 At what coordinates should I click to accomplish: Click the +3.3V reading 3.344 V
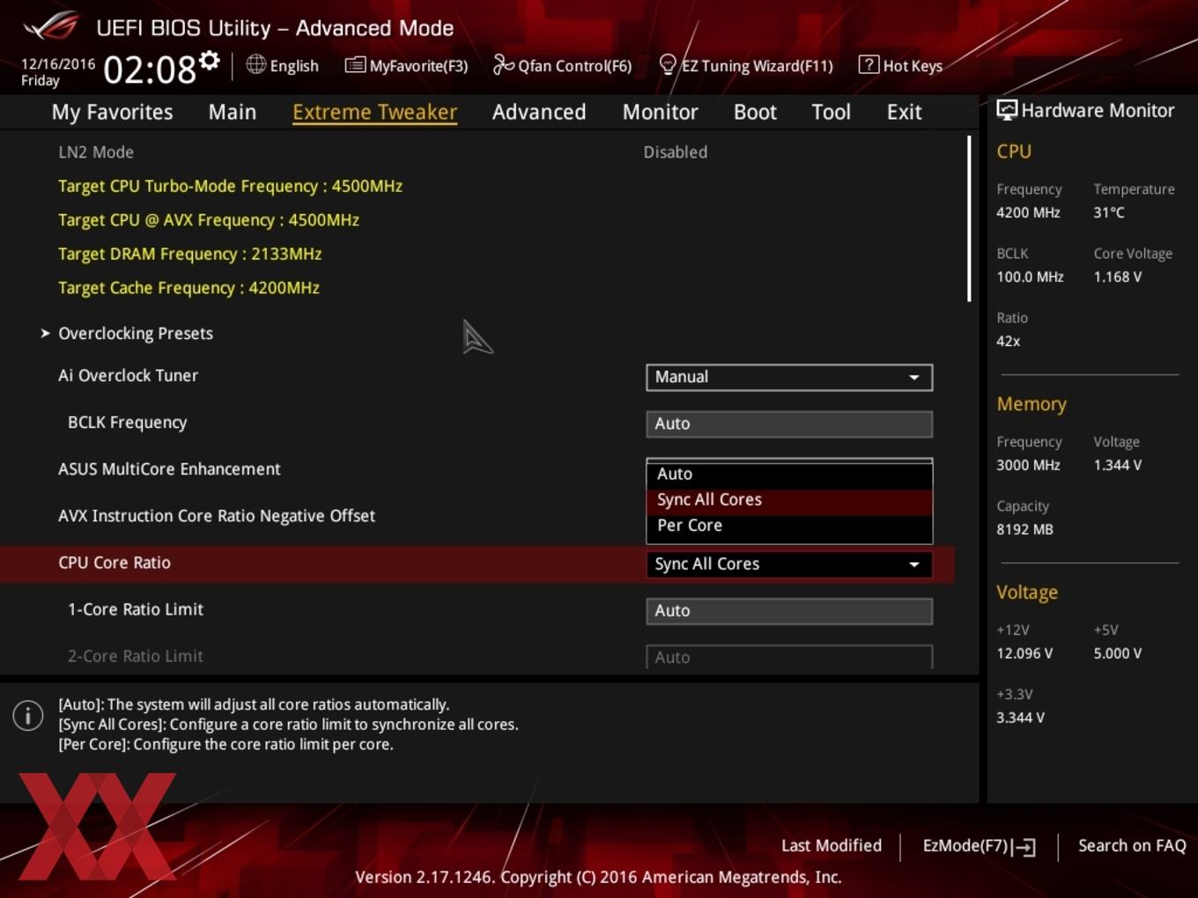click(1020, 718)
